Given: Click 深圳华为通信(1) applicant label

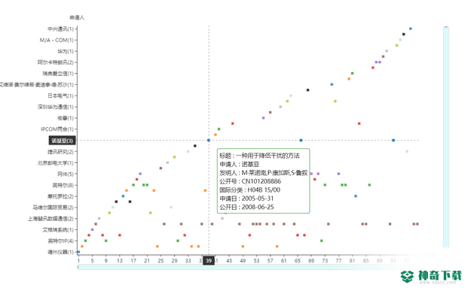Looking at the screenshot, I should coord(56,107).
